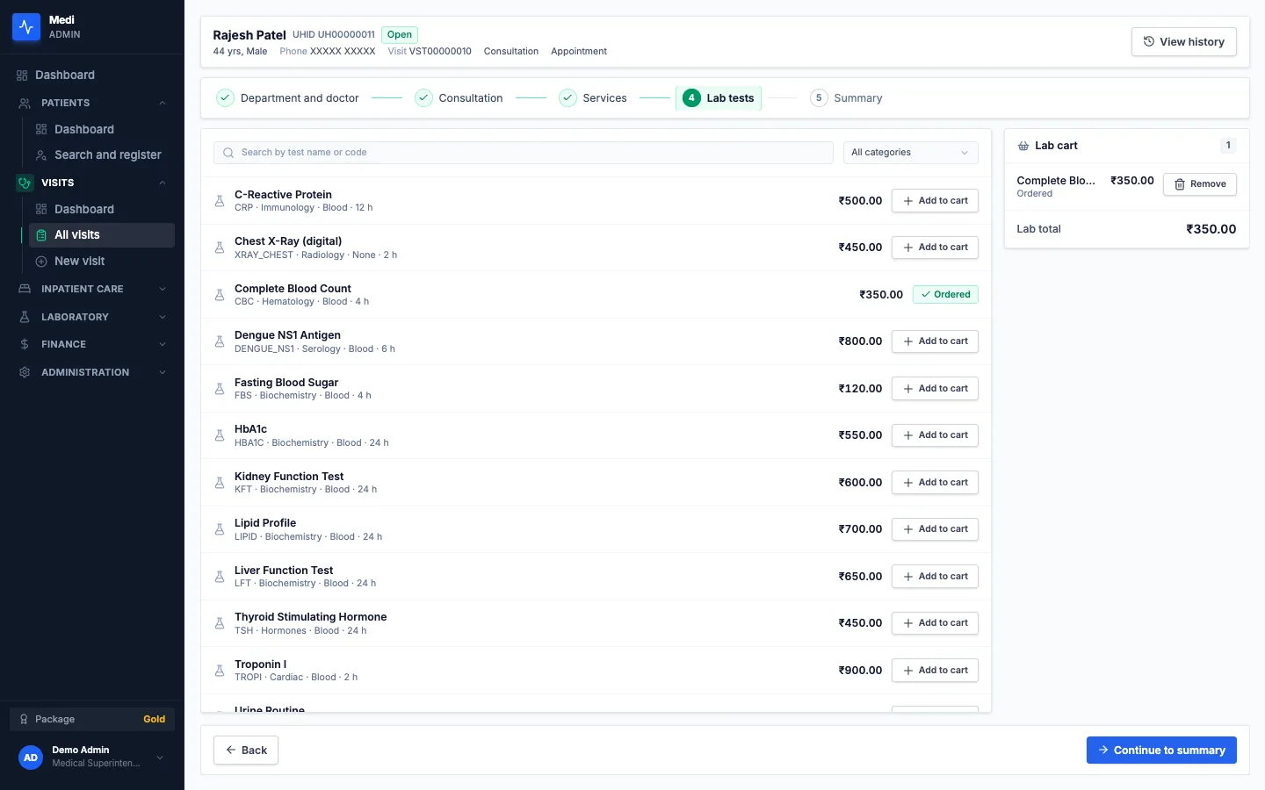
Task: Click the Finance dollar icon
Action: (x=25, y=344)
